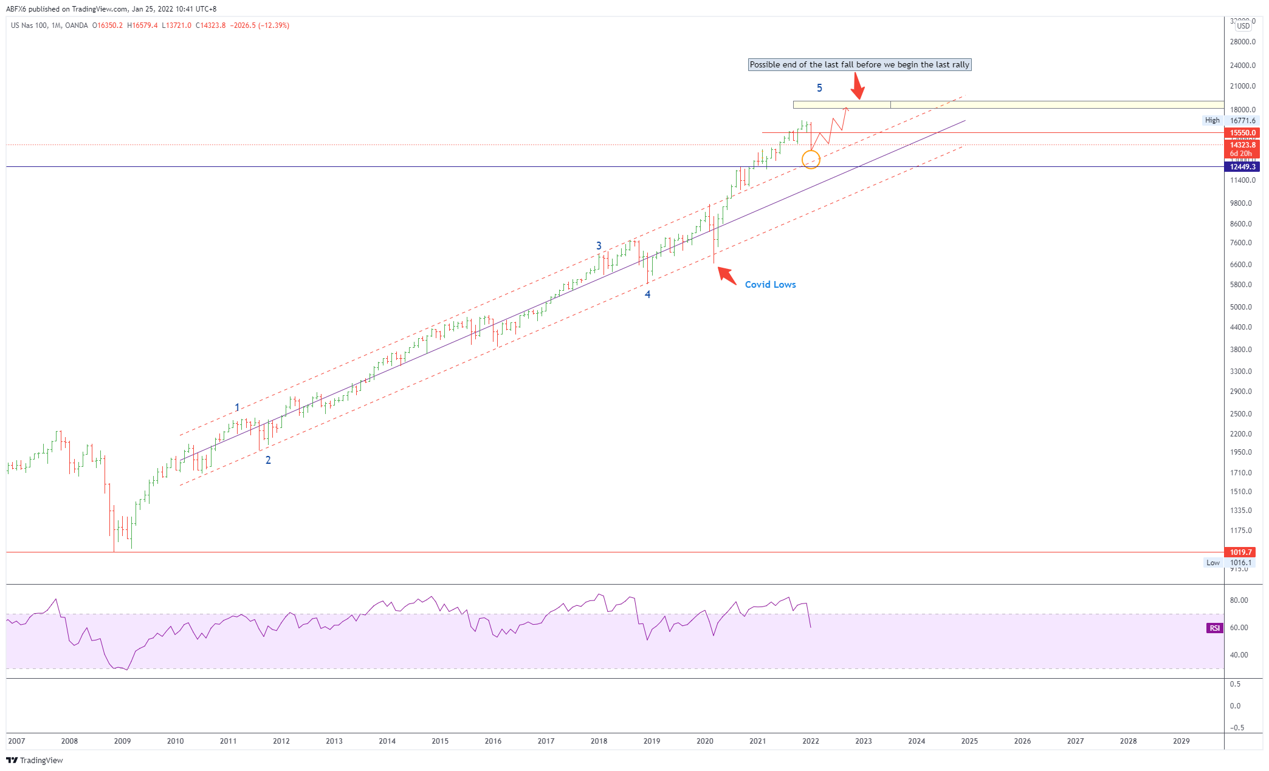Select wave label 3 near 2018 high
1269x771 pixels.
599,246
